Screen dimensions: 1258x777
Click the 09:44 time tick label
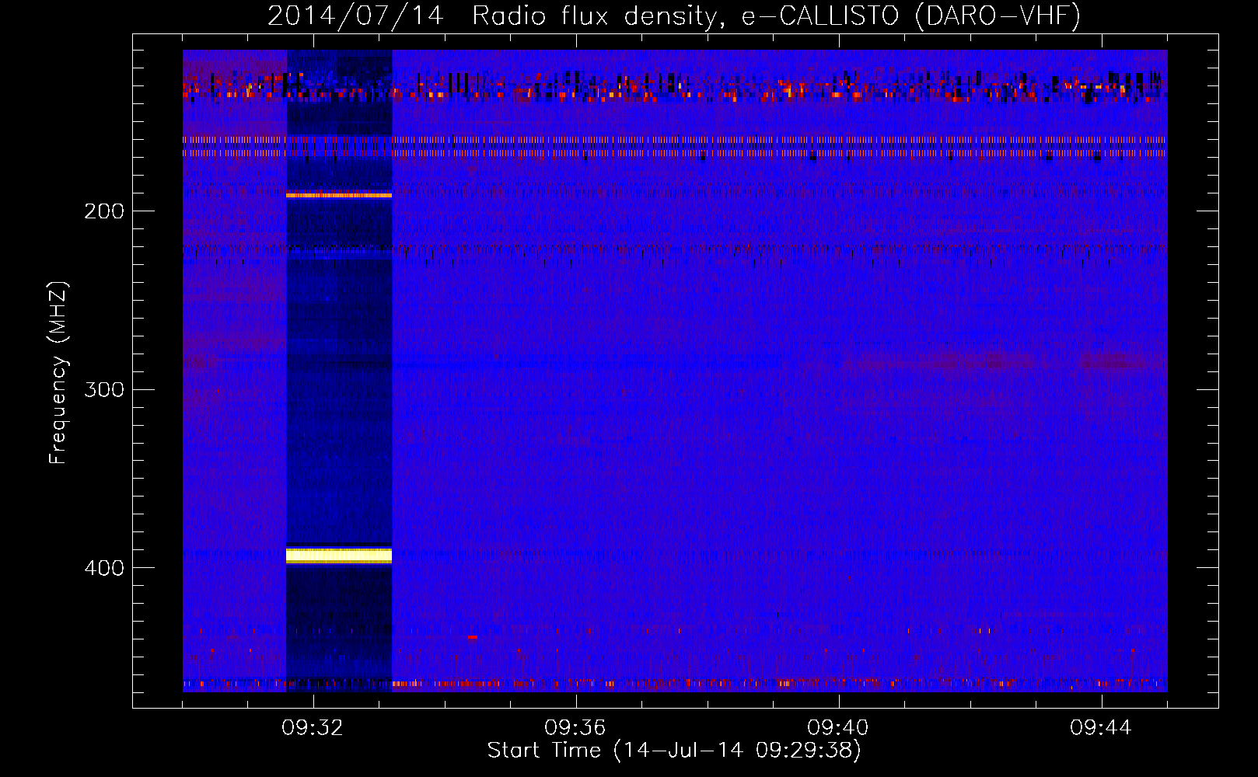[1101, 728]
